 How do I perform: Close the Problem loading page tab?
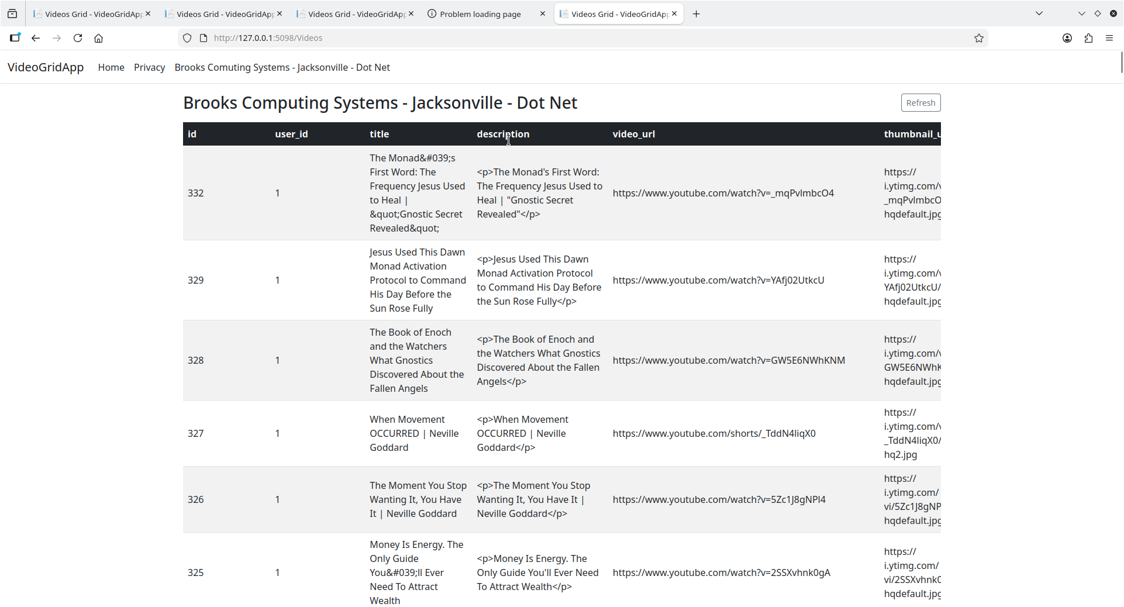(x=543, y=13)
